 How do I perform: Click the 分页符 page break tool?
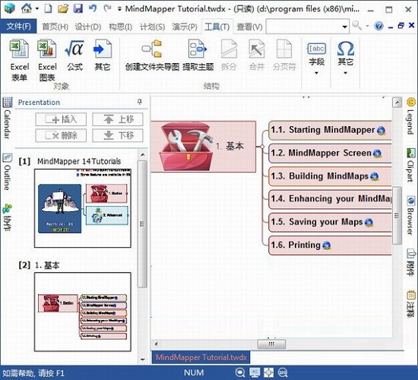(x=284, y=55)
